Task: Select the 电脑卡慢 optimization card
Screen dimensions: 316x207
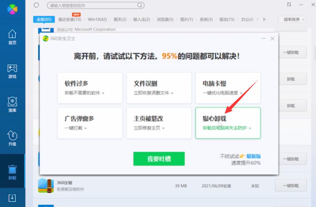Action: (228, 88)
